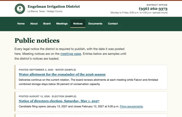Click the Posted September 2, 2026 · Water label
Screen dimensions: 182x117
point(47,70)
